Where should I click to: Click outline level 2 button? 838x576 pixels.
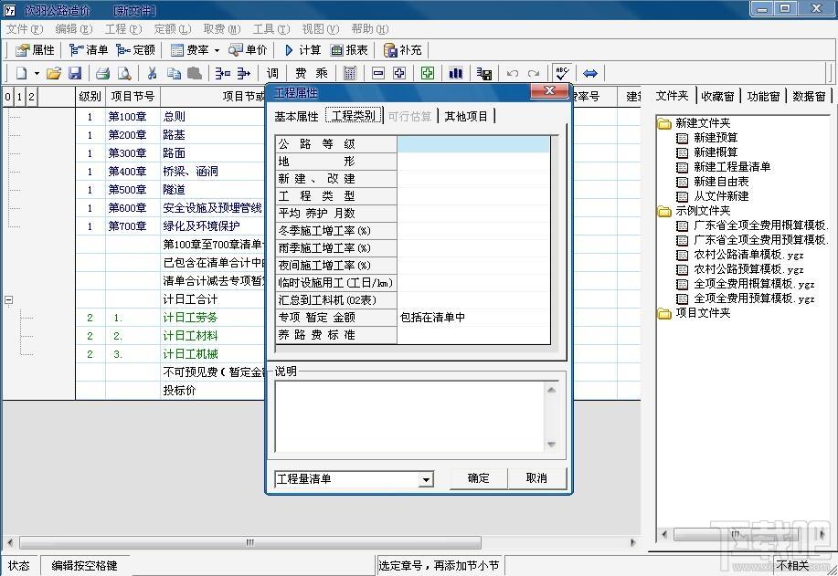[32, 97]
